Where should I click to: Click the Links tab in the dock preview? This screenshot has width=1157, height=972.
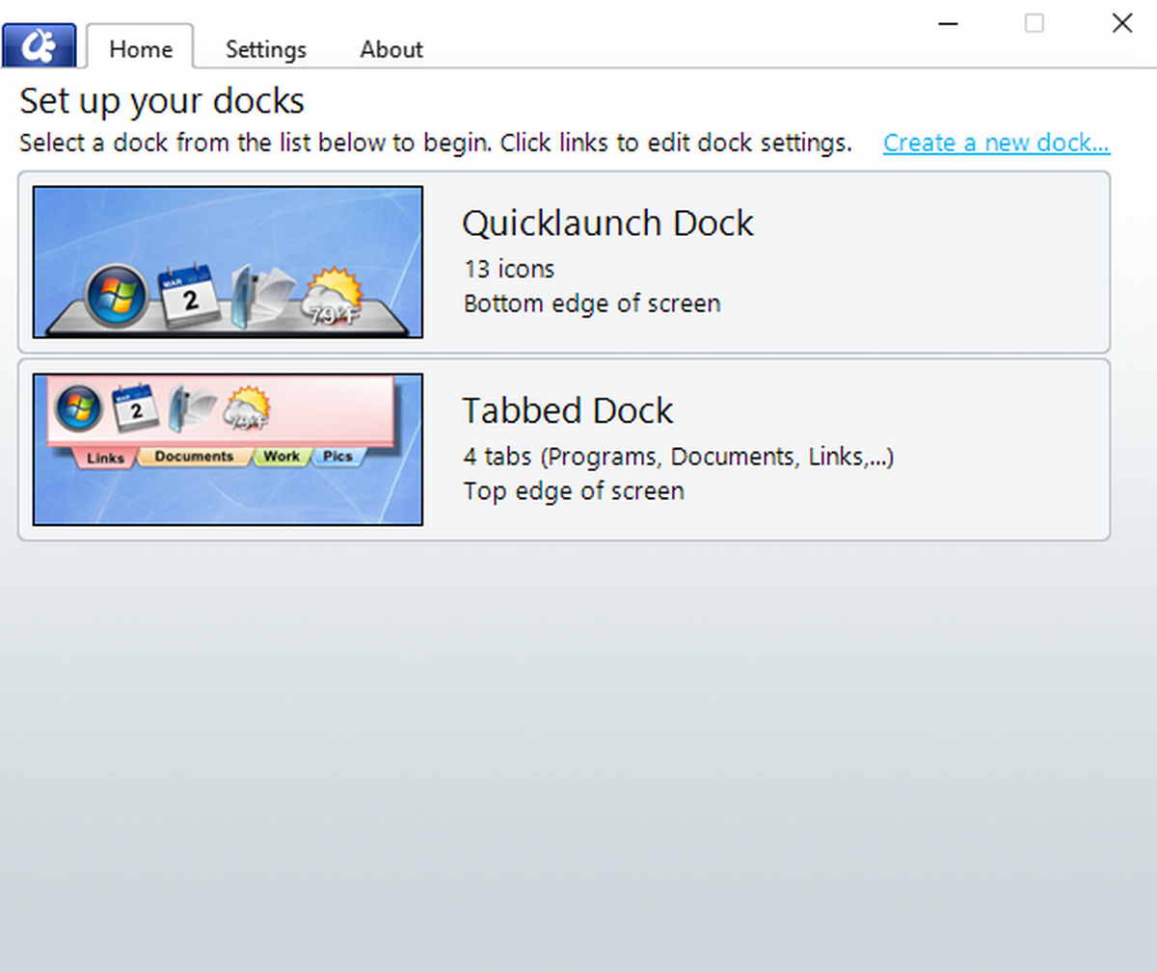pos(104,458)
